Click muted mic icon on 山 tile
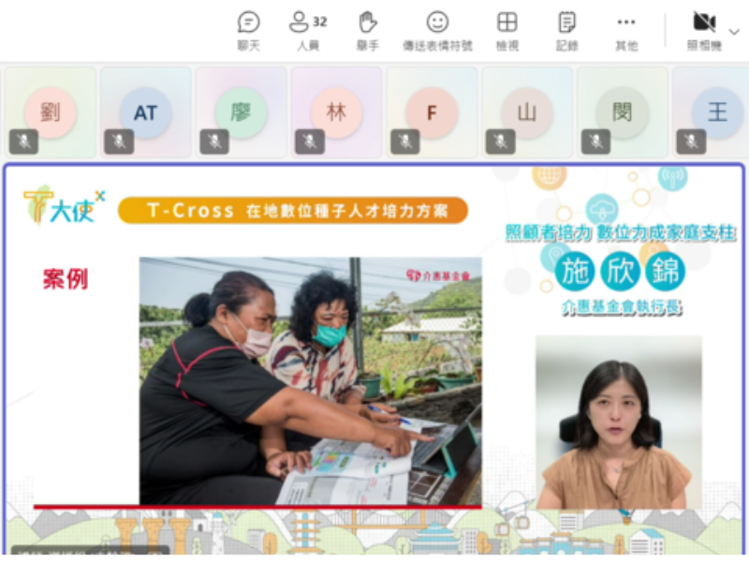 point(500,141)
